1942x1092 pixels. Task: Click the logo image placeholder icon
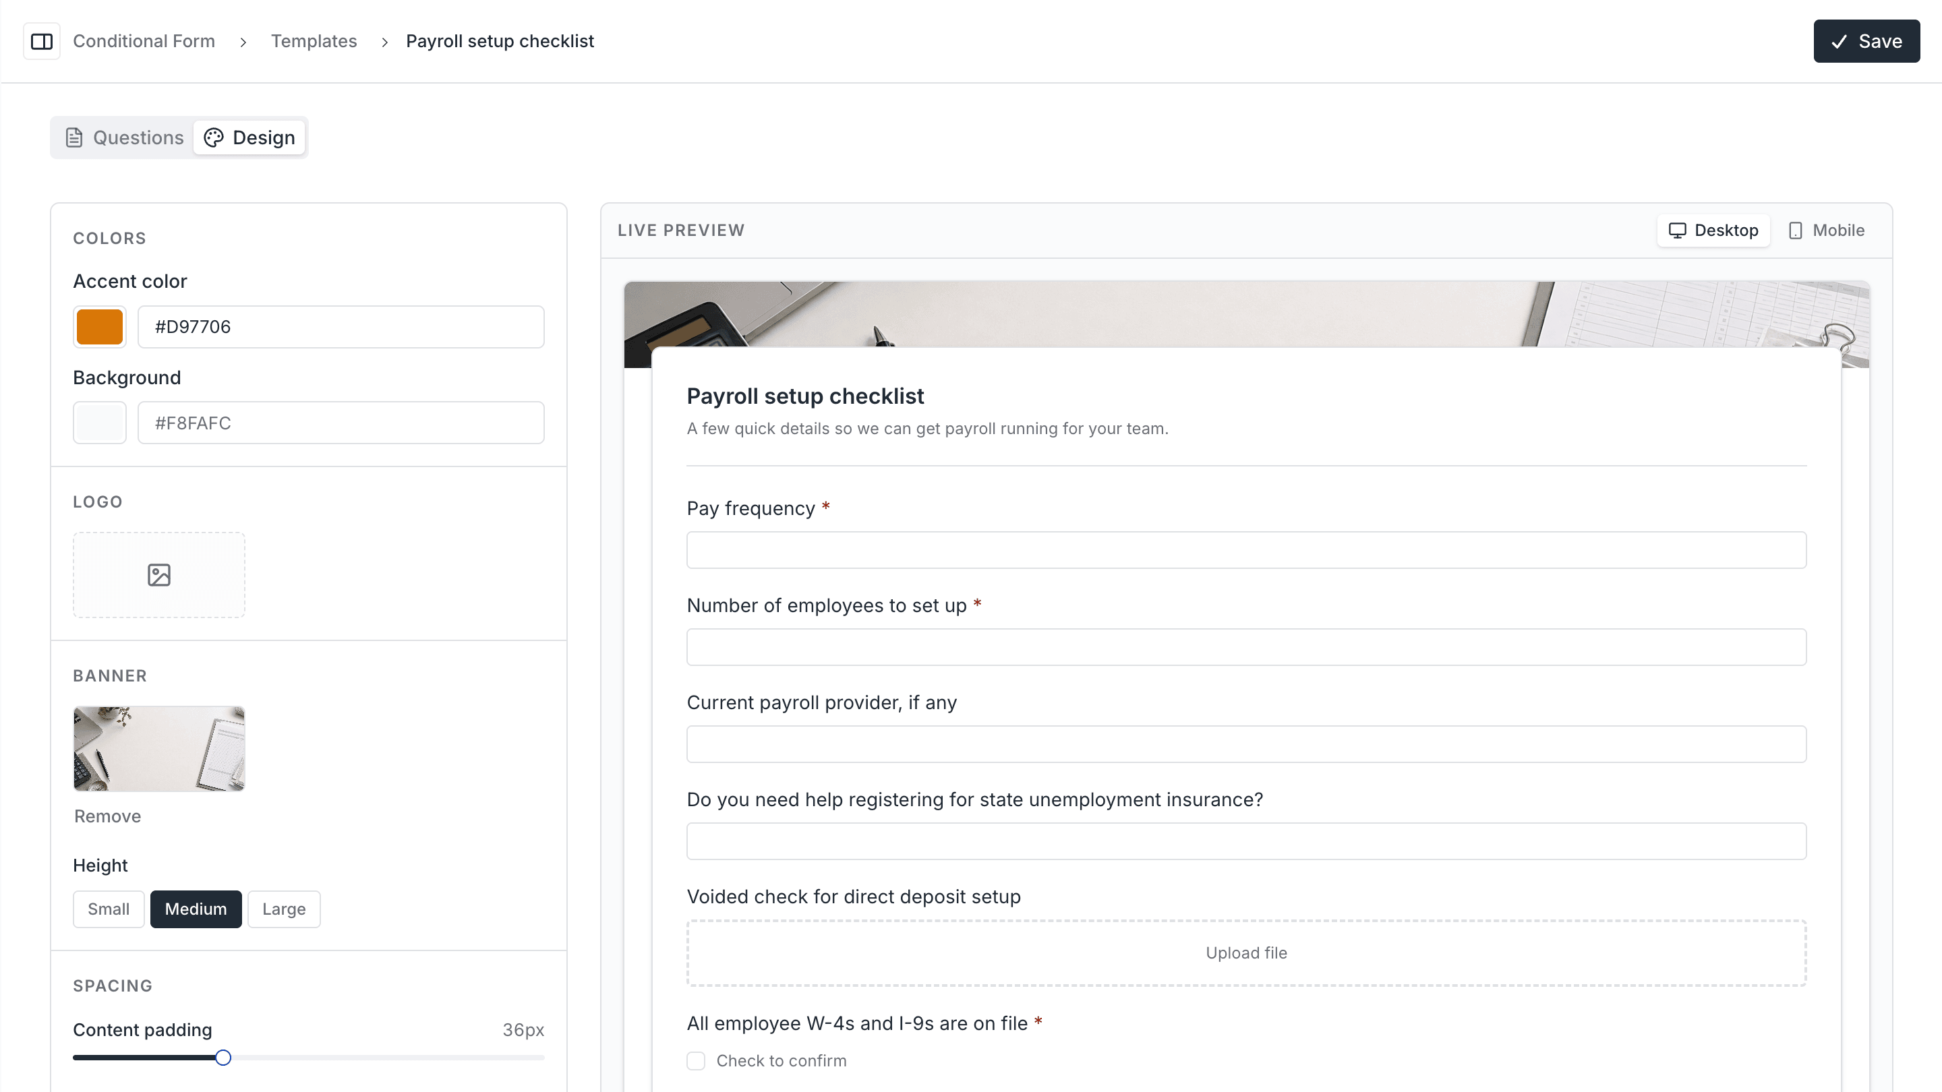(159, 575)
